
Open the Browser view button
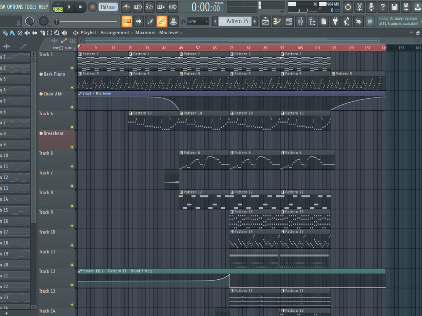point(312,21)
